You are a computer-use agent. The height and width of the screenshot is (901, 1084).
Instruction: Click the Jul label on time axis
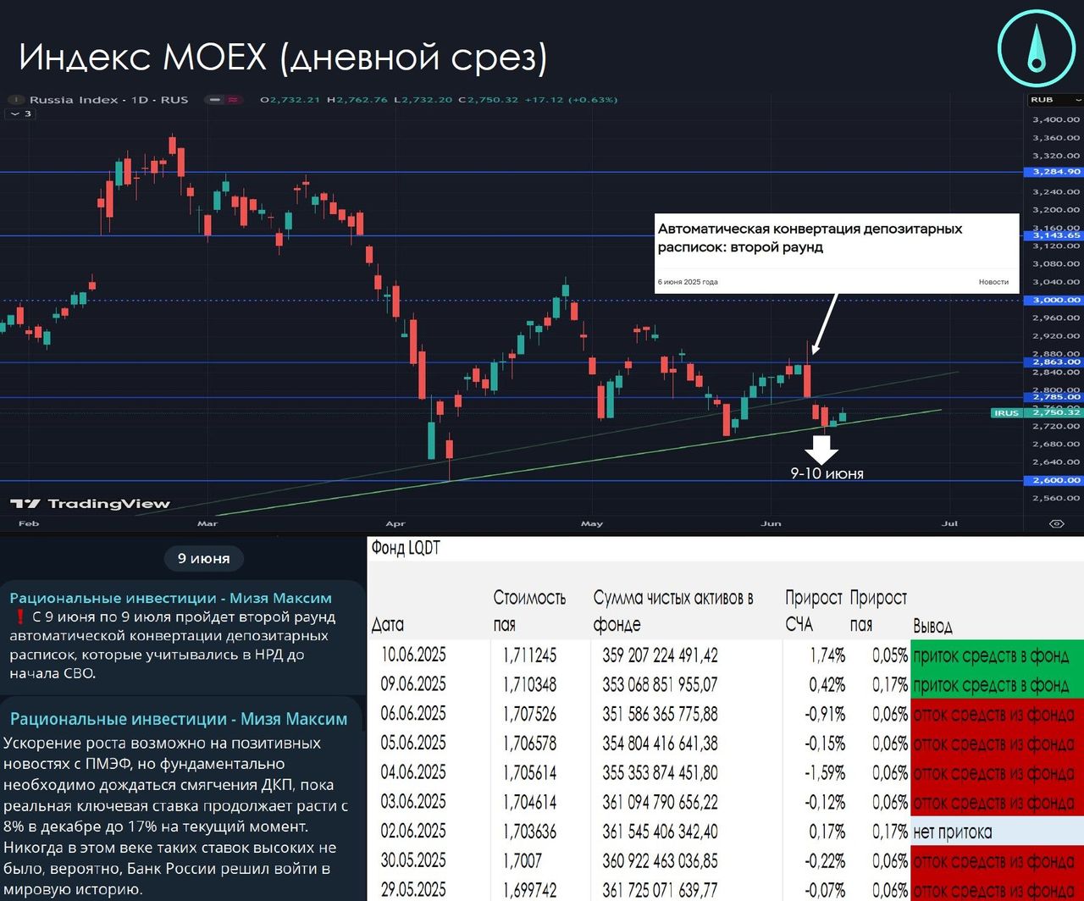click(x=949, y=523)
